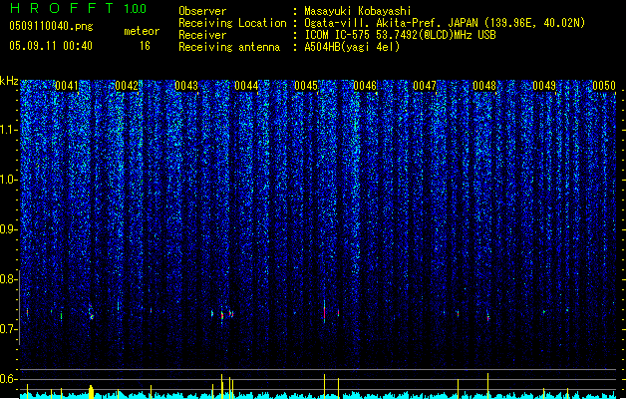Click the kHz axis unit label
Image resolution: width=627 pixels, height=399 pixels.
tap(9, 81)
